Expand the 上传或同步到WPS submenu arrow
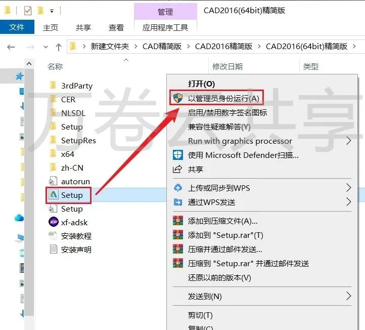This screenshot has height=330, width=365. point(348,188)
